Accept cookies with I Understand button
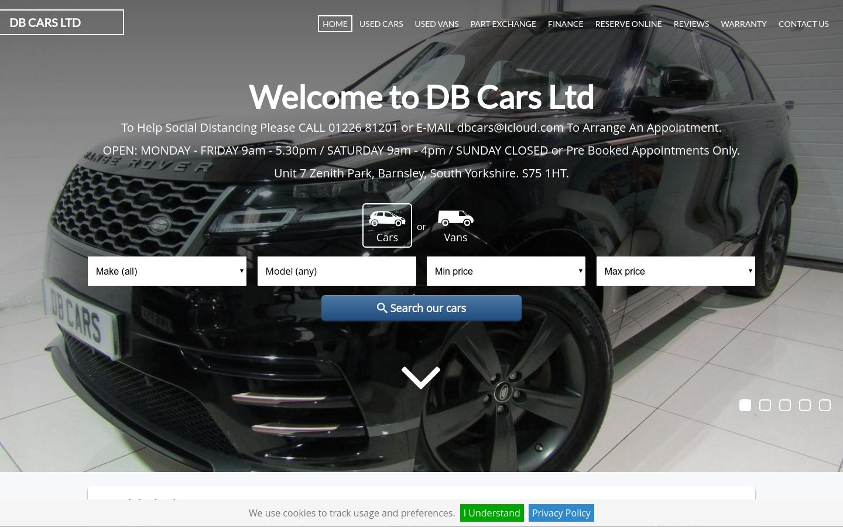Screen dimensions: 843x527 pyautogui.click(x=492, y=513)
